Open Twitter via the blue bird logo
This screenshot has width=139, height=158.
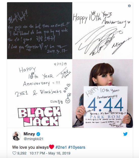click(x=125, y=134)
